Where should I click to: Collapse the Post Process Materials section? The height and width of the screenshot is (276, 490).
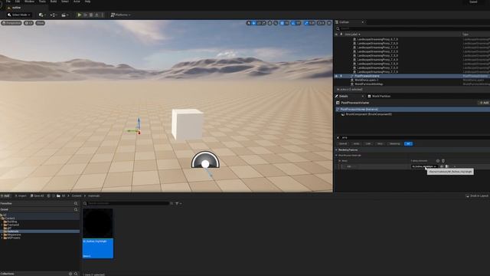pyautogui.click(x=337, y=155)
